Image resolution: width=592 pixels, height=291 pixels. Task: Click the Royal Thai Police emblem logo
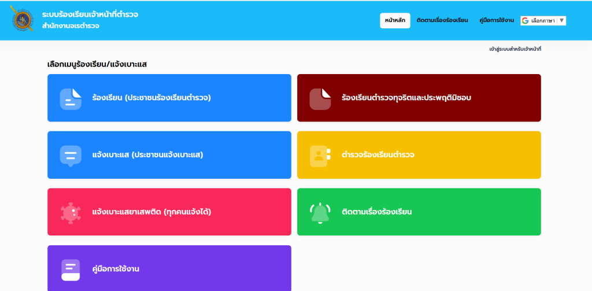point(23,20)
